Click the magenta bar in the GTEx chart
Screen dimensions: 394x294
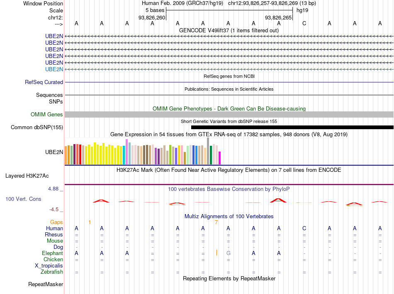coord(220,158)
